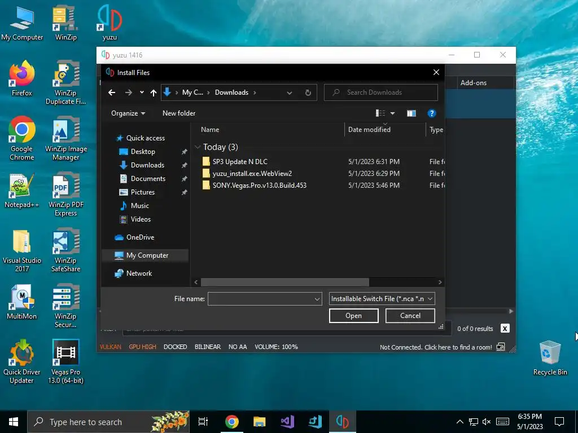This screenshot has width=578, height=433.
Task: Collapse the Today (3) group
Action: (x=198, y=147)
